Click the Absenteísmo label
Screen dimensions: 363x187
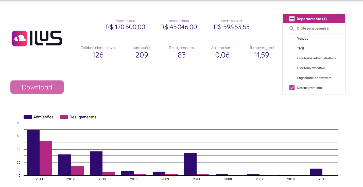click(x=222, y=48)
